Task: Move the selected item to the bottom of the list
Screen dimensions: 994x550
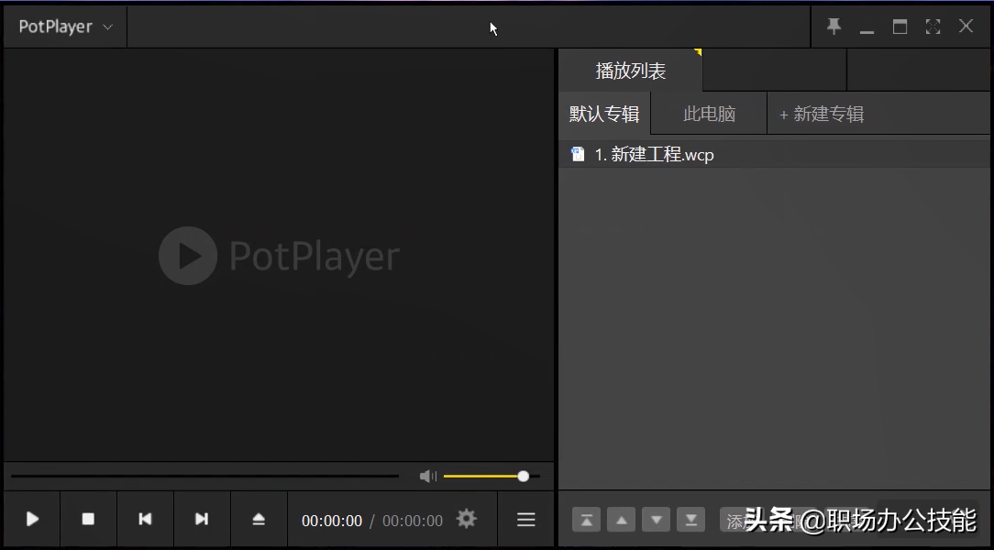Action: pyautogui.click(x=691, y=521)
